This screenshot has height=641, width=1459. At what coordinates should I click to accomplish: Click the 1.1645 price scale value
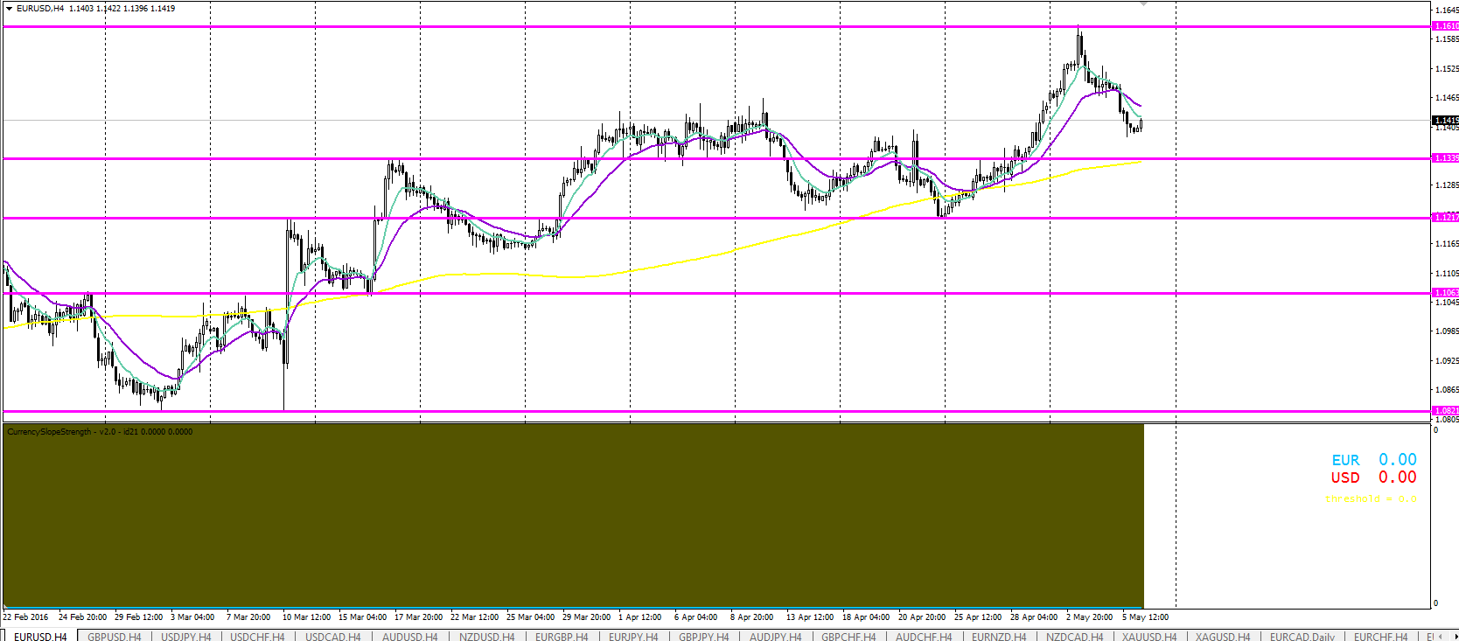1447,10
